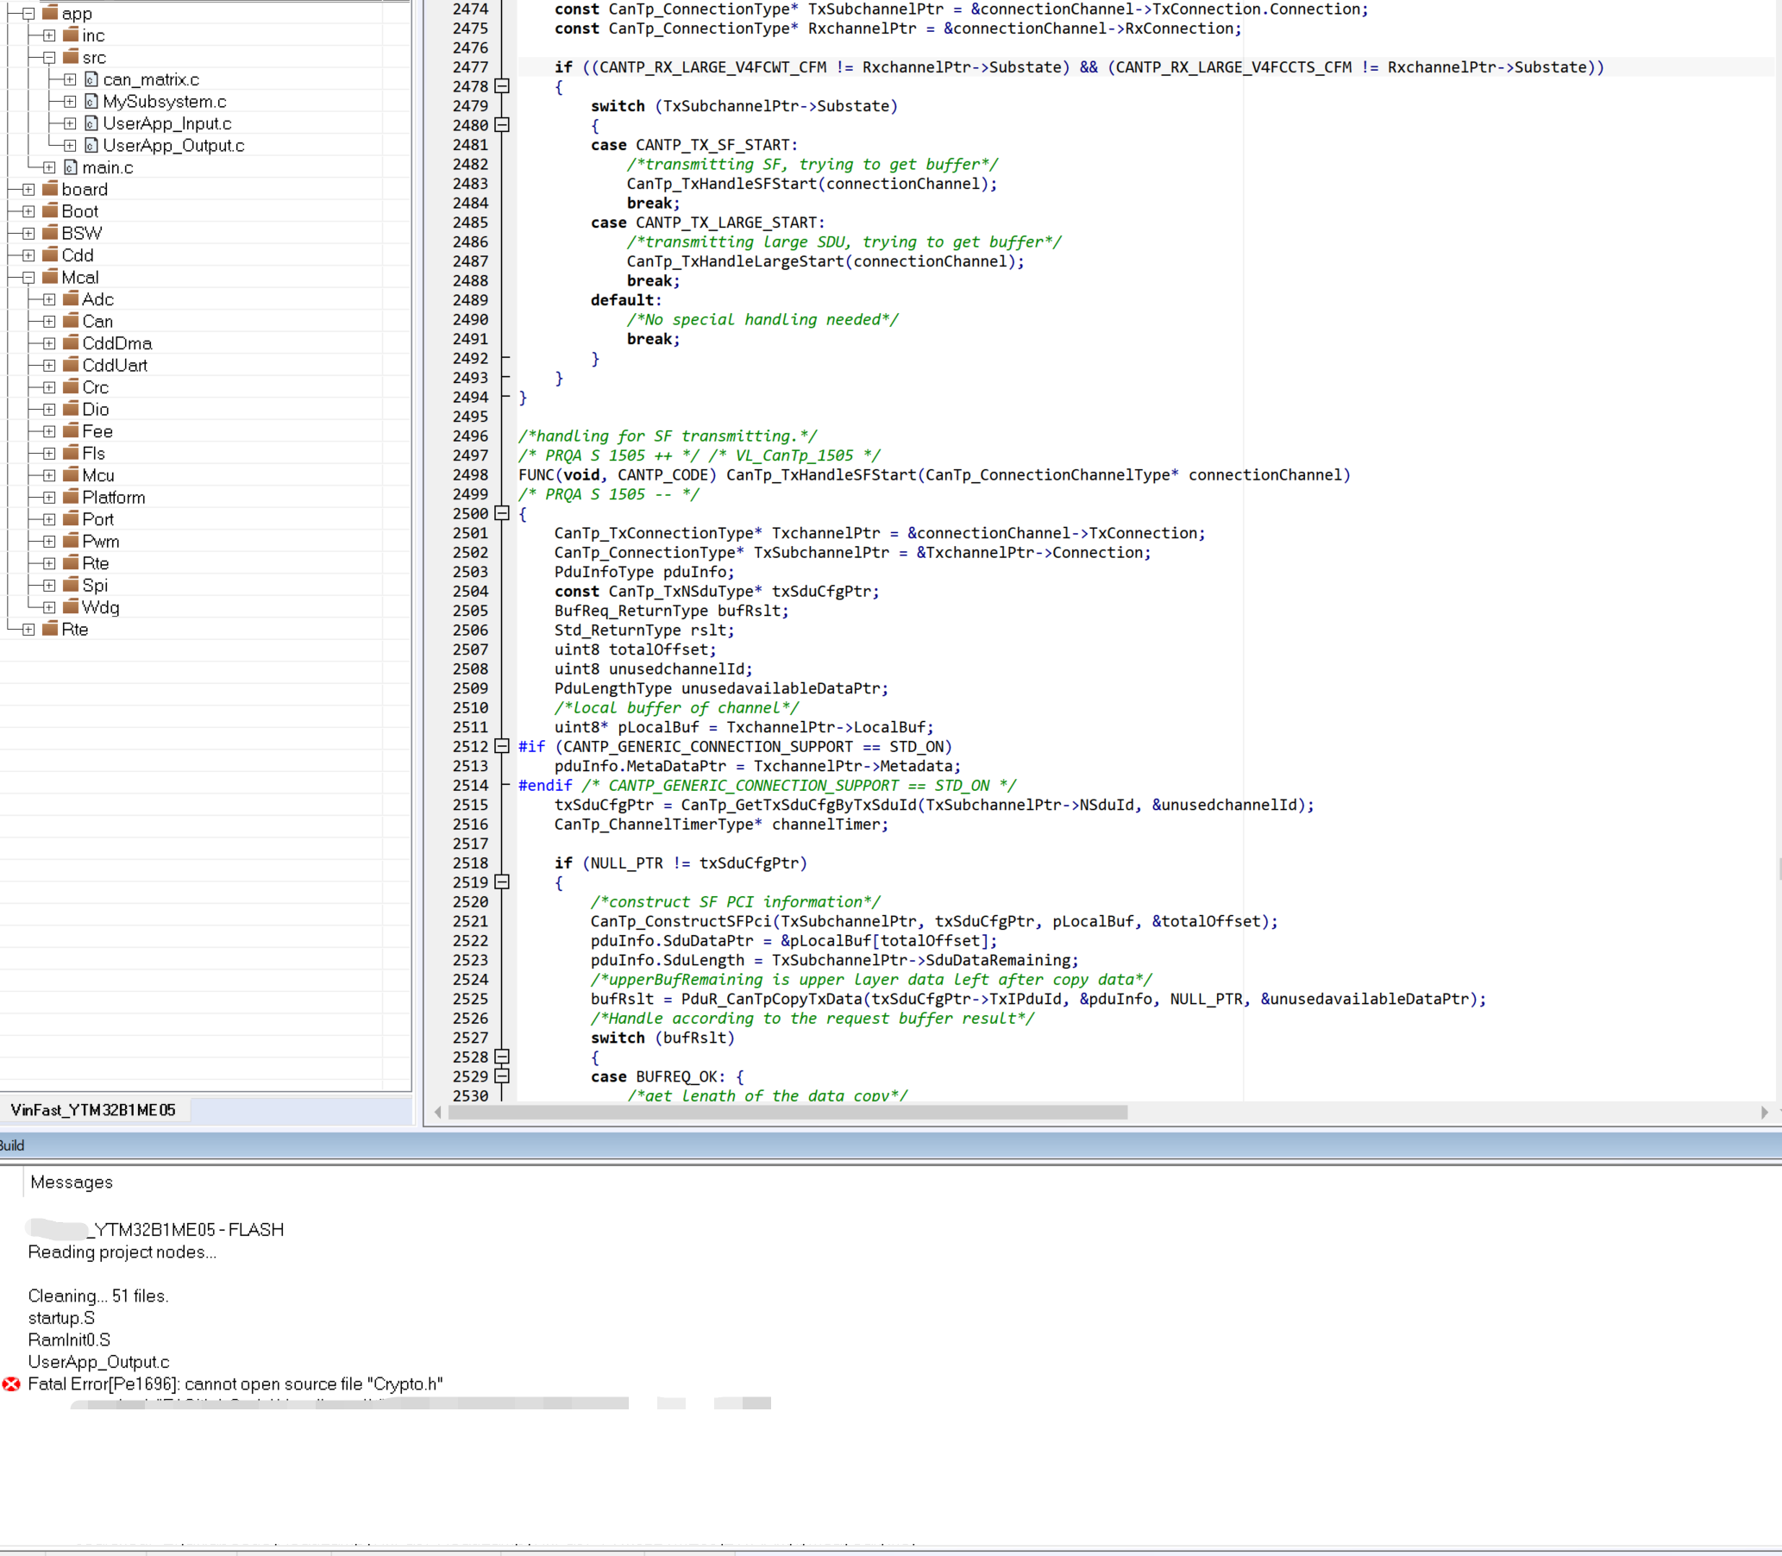Viewport: 1782px width, 1556px height.
Task: Click the can_matrix.c file icon
Action: point(91,79)
